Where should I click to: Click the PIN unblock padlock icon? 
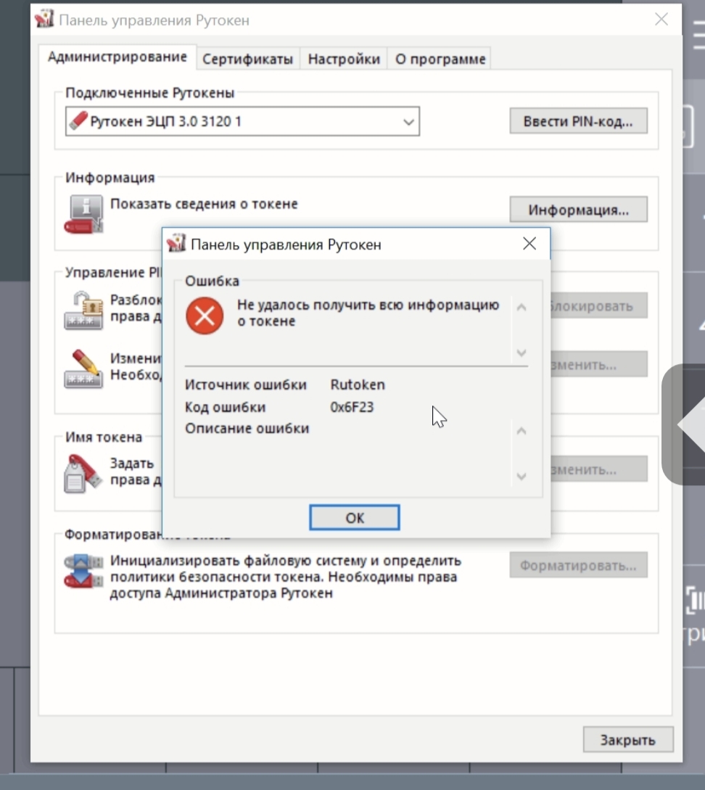tap(83, 310)
